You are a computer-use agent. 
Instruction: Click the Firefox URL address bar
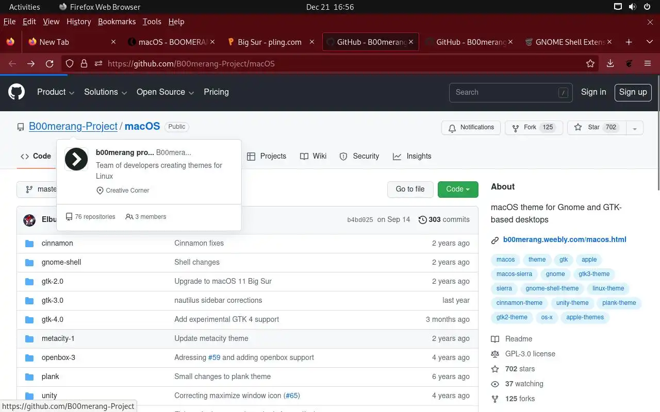[330, 64]
